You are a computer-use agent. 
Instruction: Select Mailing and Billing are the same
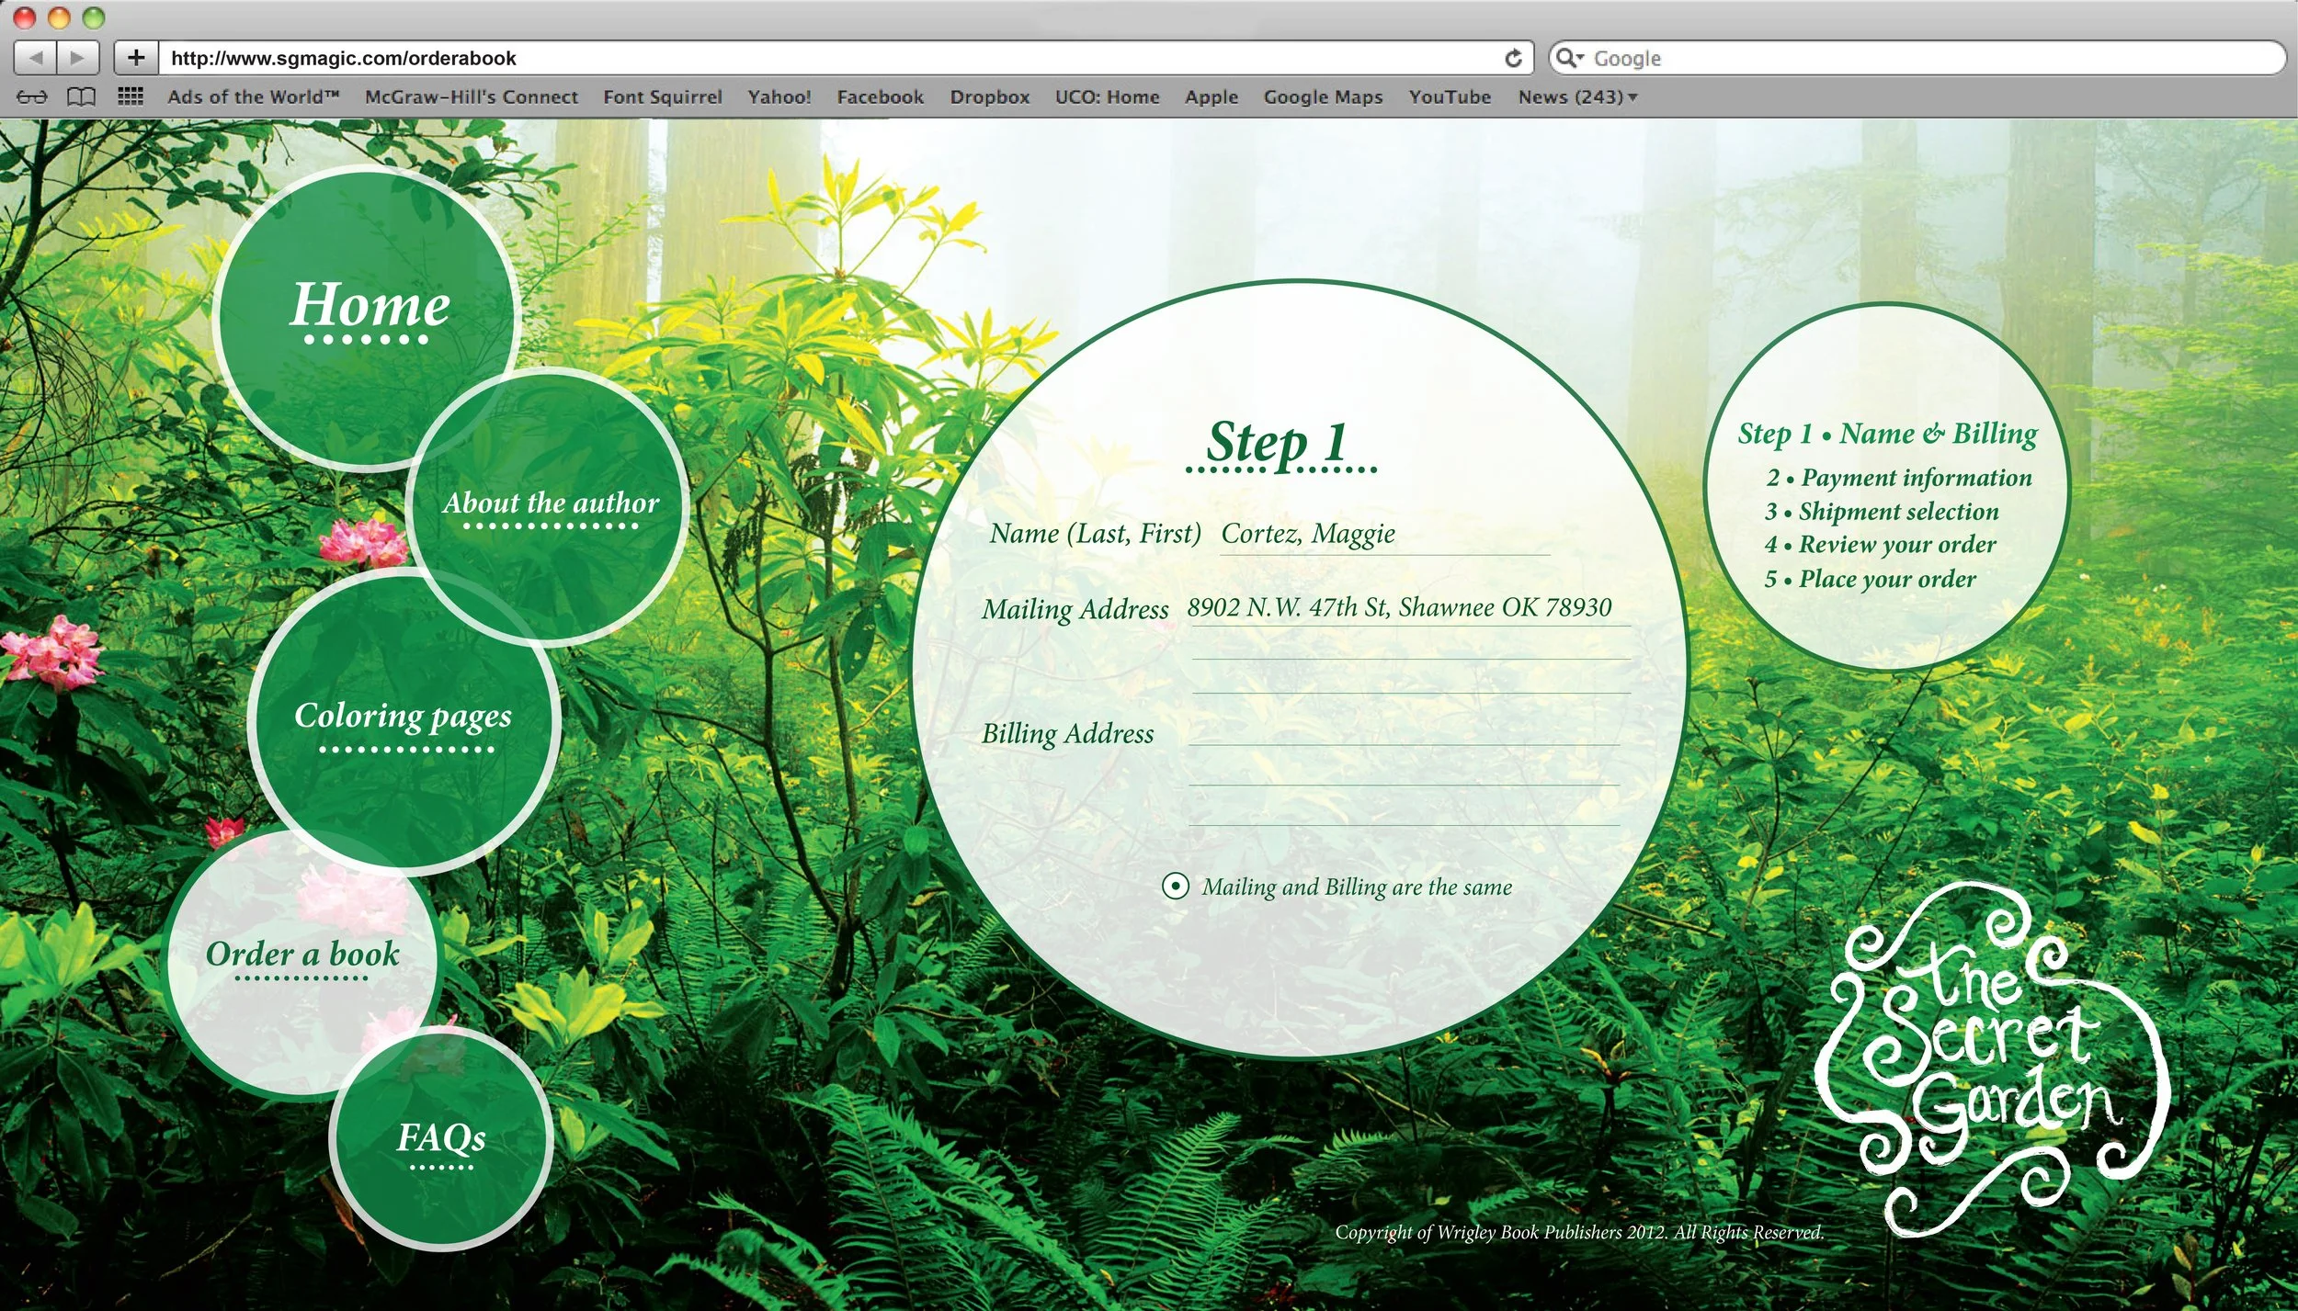(x=1175, y=886)
